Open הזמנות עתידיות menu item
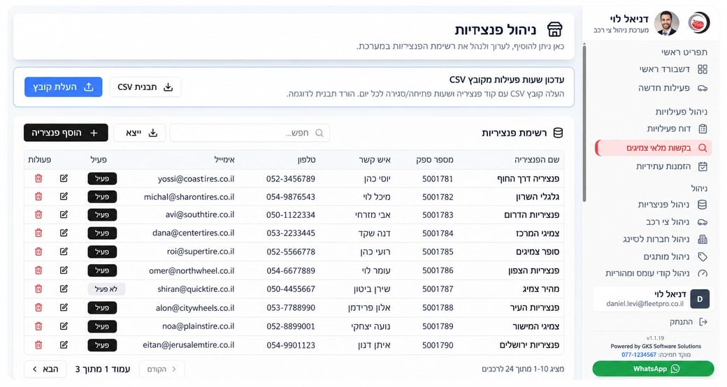Viewport: 727px width, 387px height. click(671, 166)
